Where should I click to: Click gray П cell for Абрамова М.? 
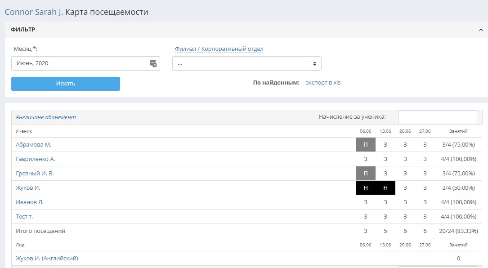pos(366,145)
